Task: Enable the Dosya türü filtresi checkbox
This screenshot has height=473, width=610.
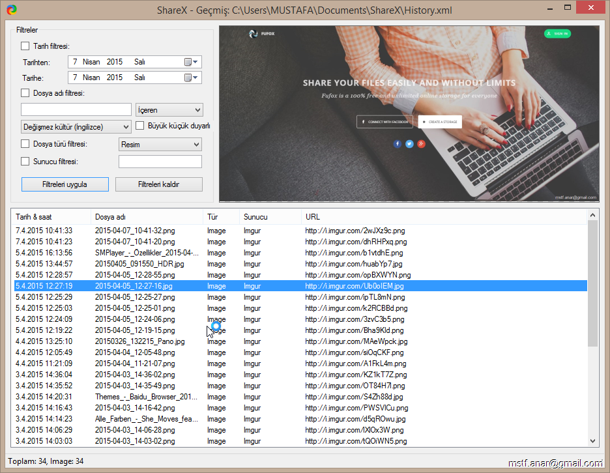Action: pos(25,144)
